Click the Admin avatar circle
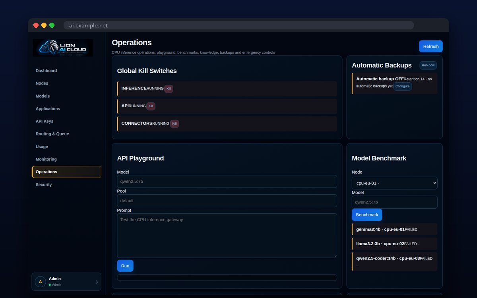 coord(40,282)
